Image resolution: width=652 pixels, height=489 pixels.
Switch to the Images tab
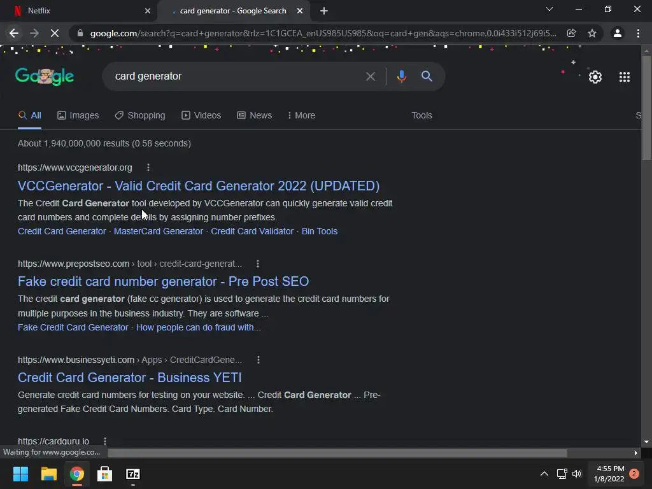[78, 116]
